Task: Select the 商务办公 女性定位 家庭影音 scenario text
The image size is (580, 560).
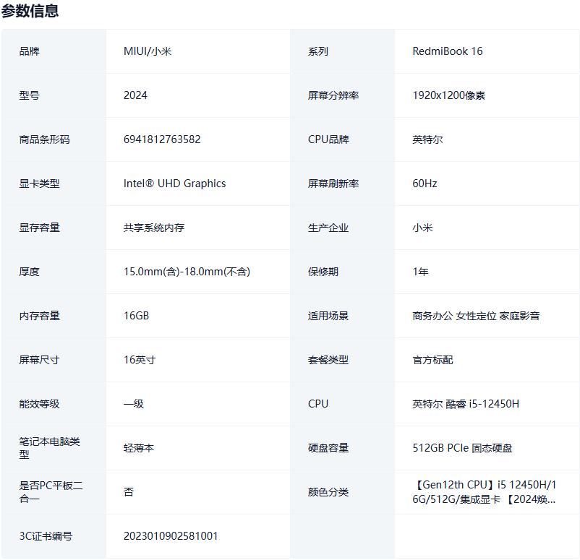Action: (475, 316)
